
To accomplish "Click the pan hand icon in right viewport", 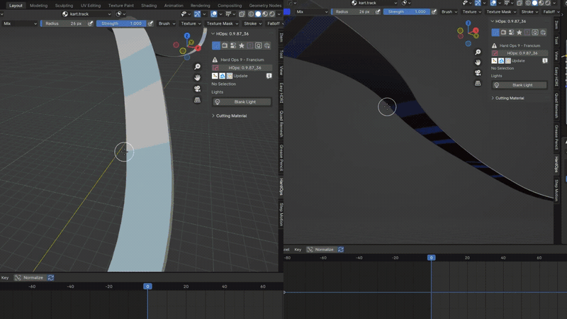I will (478, 62).
